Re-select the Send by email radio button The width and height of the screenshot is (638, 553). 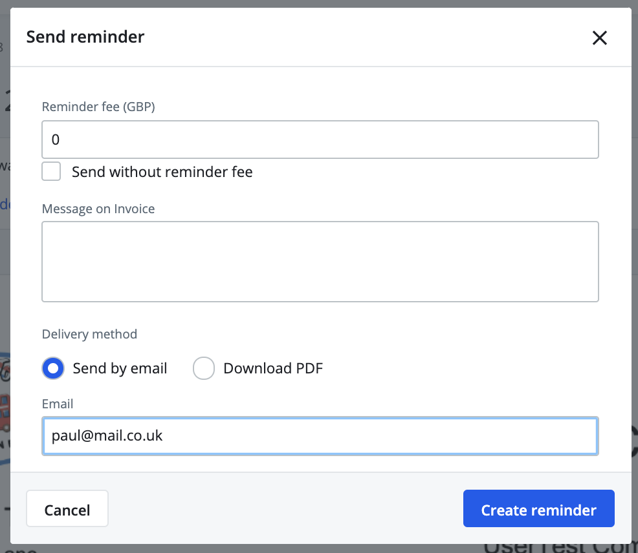[x=52, y=368]
